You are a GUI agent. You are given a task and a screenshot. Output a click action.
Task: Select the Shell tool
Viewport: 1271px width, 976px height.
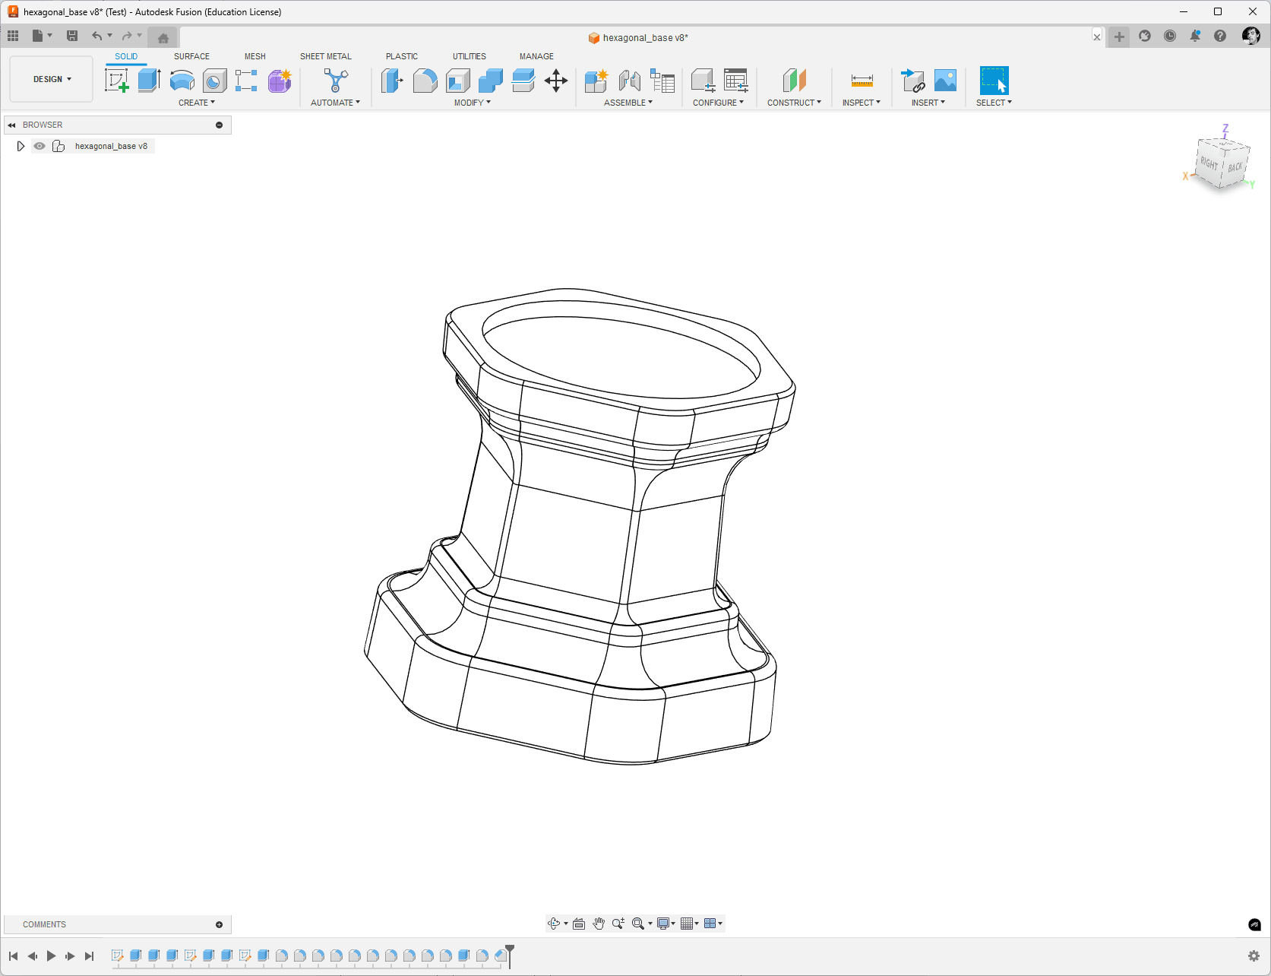pyautogui.click(x=457, y=80)
